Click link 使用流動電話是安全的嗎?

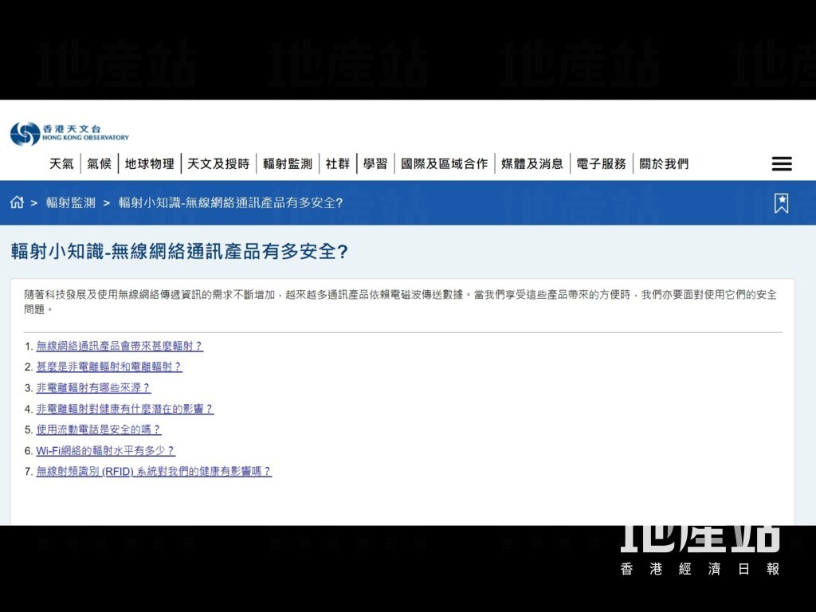(x=99, y=430)
